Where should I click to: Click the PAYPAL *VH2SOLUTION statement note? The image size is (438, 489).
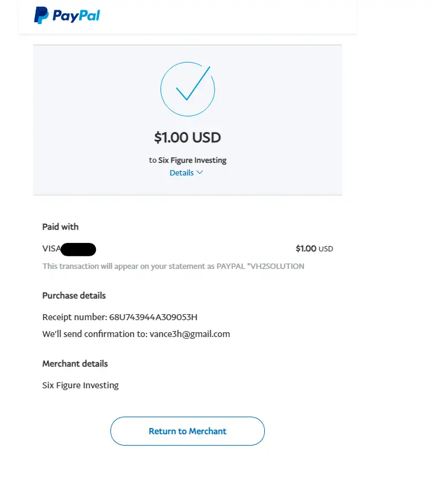point(174,267)
